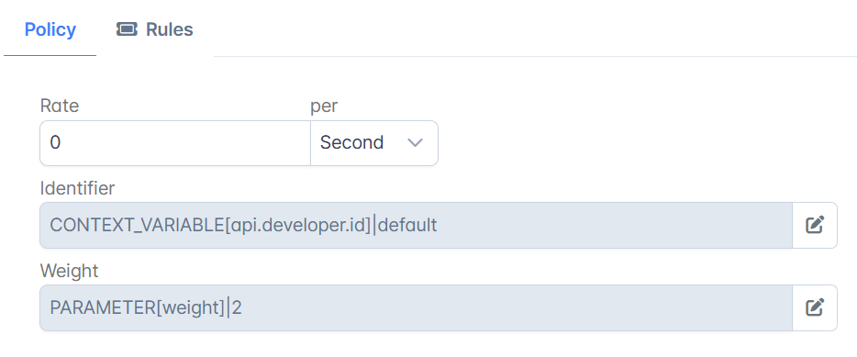
Task: Focus the Rate input field
Action: 175,142
